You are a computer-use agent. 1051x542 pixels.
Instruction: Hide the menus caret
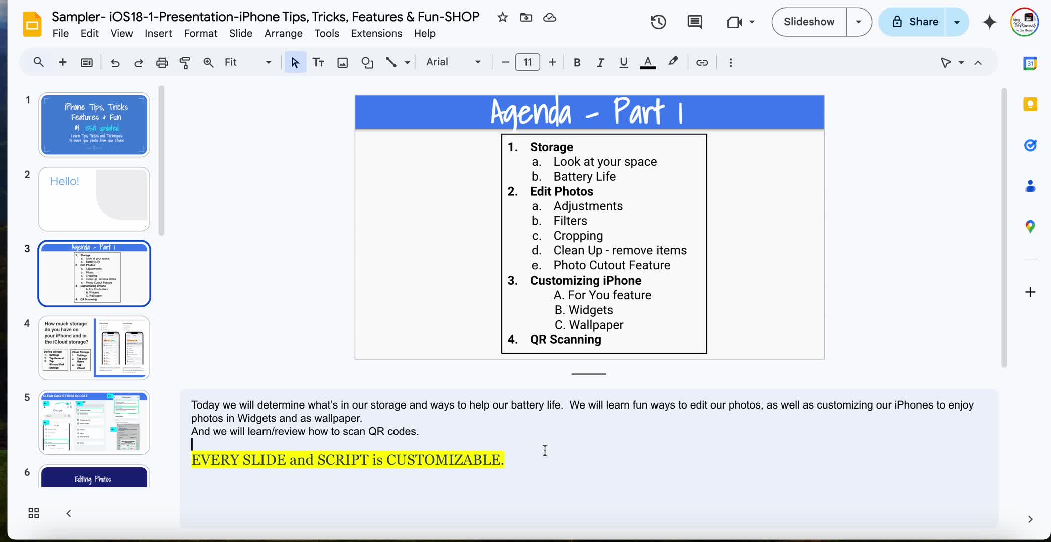point(978,63)
